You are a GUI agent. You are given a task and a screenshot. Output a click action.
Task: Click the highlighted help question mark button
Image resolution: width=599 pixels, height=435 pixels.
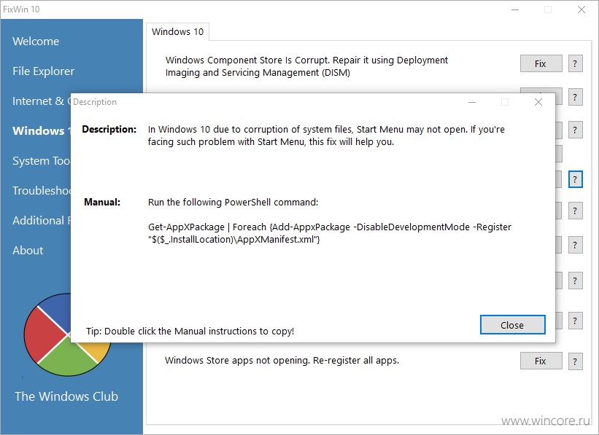575,179
